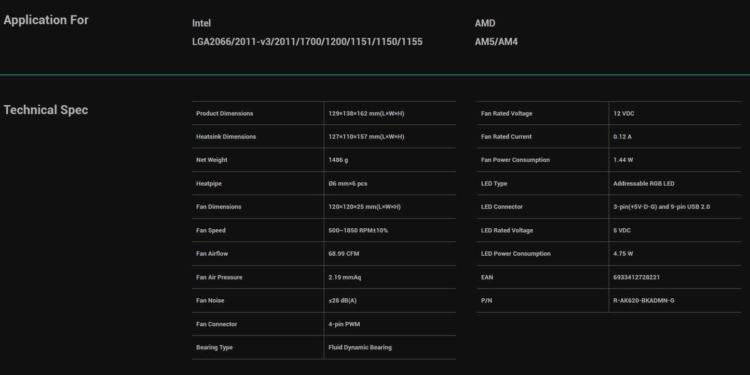
Task: Click the Intel platform label
Action: click(x=201, y=23)
